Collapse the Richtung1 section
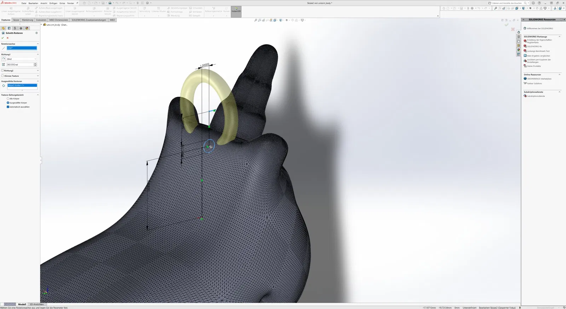566x309 pixels. [x=38, y=54]
